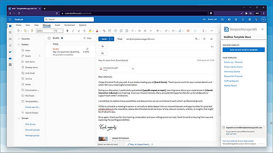Viewport: 273px width, 153px height.
Task: Open People from the left rail
Action: (x=10, y=39)
